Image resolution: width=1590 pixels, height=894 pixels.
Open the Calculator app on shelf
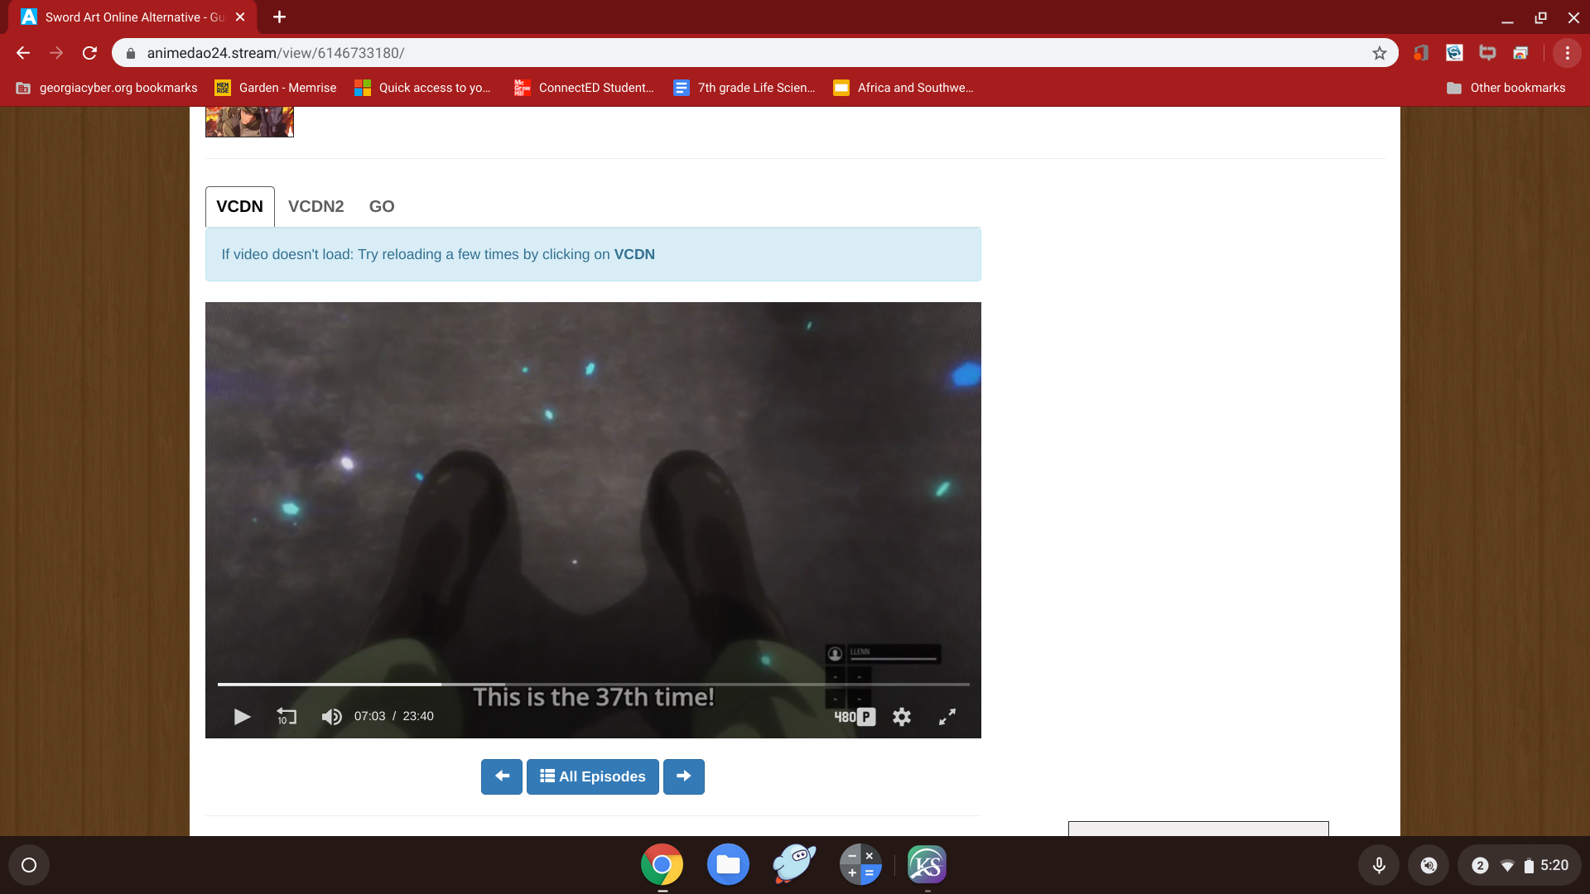(860, 865)
